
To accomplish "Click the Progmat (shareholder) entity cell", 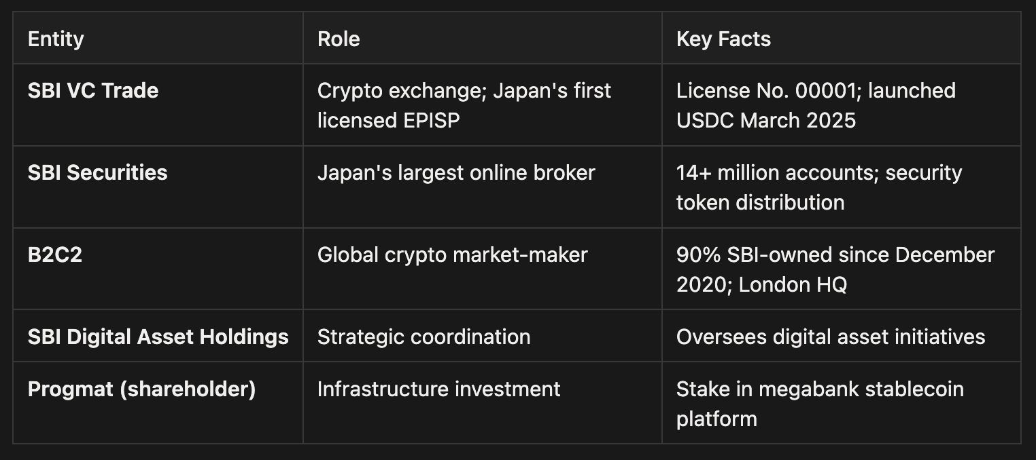I will coord(141,389).
